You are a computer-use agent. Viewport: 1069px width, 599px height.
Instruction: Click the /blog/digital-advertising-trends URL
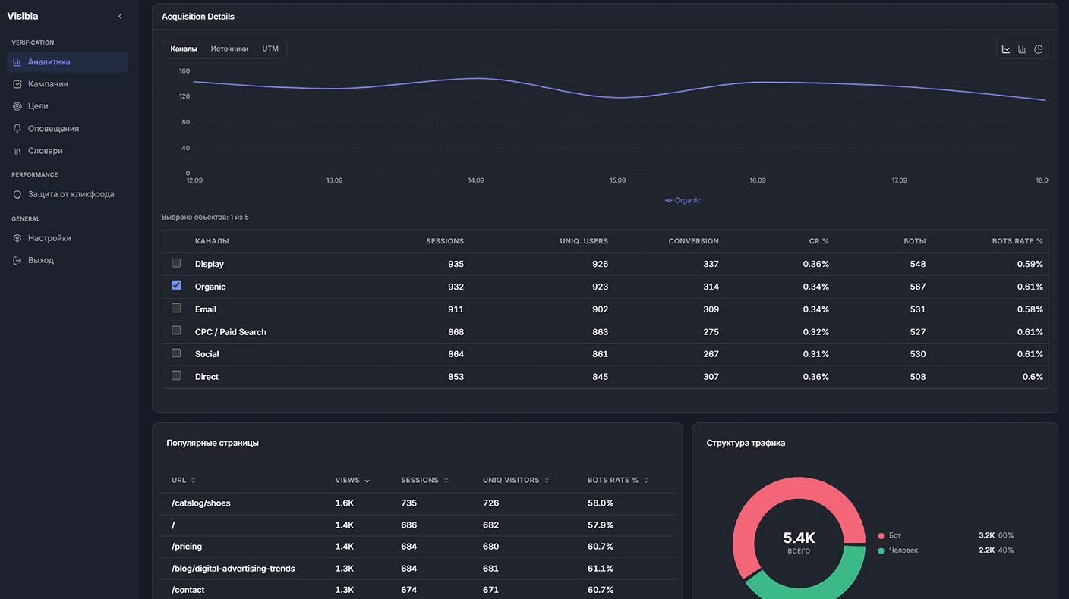[x=233, y=569]
